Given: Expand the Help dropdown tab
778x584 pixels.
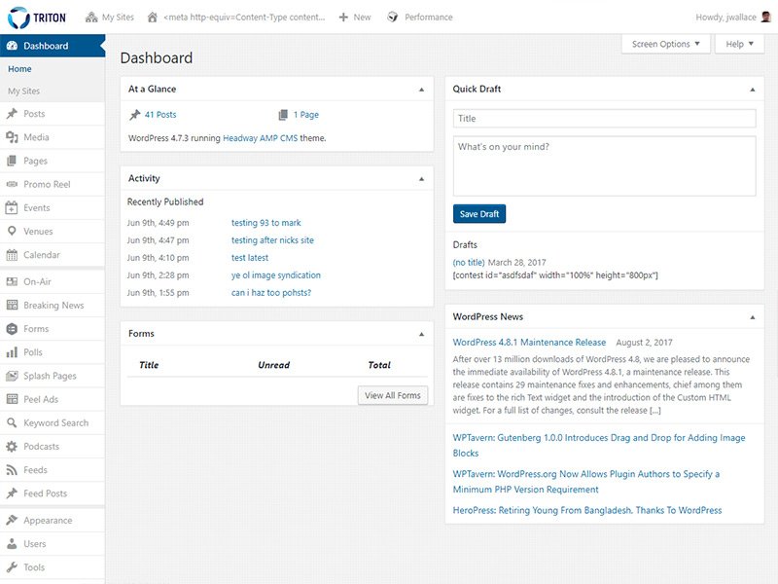Looking at the screenshot, I should pyautogui.click(x=739, y=44).
